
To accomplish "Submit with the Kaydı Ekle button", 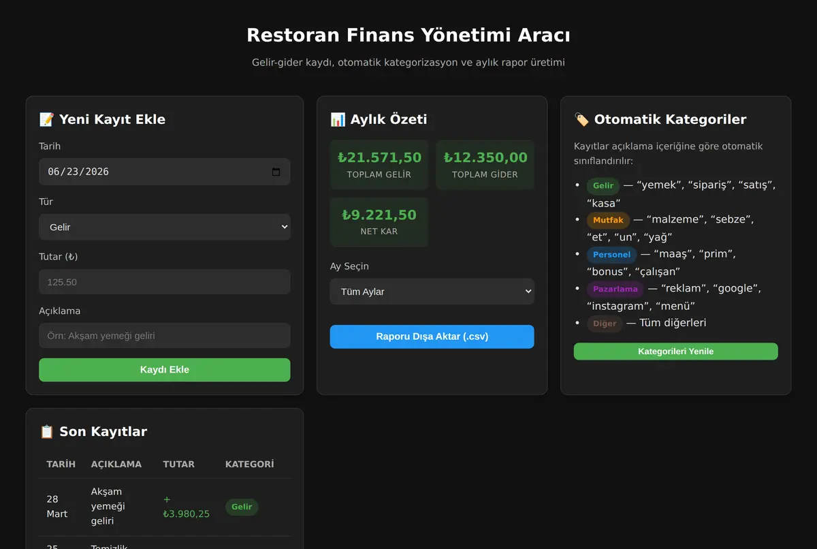I will click(165, 370).
